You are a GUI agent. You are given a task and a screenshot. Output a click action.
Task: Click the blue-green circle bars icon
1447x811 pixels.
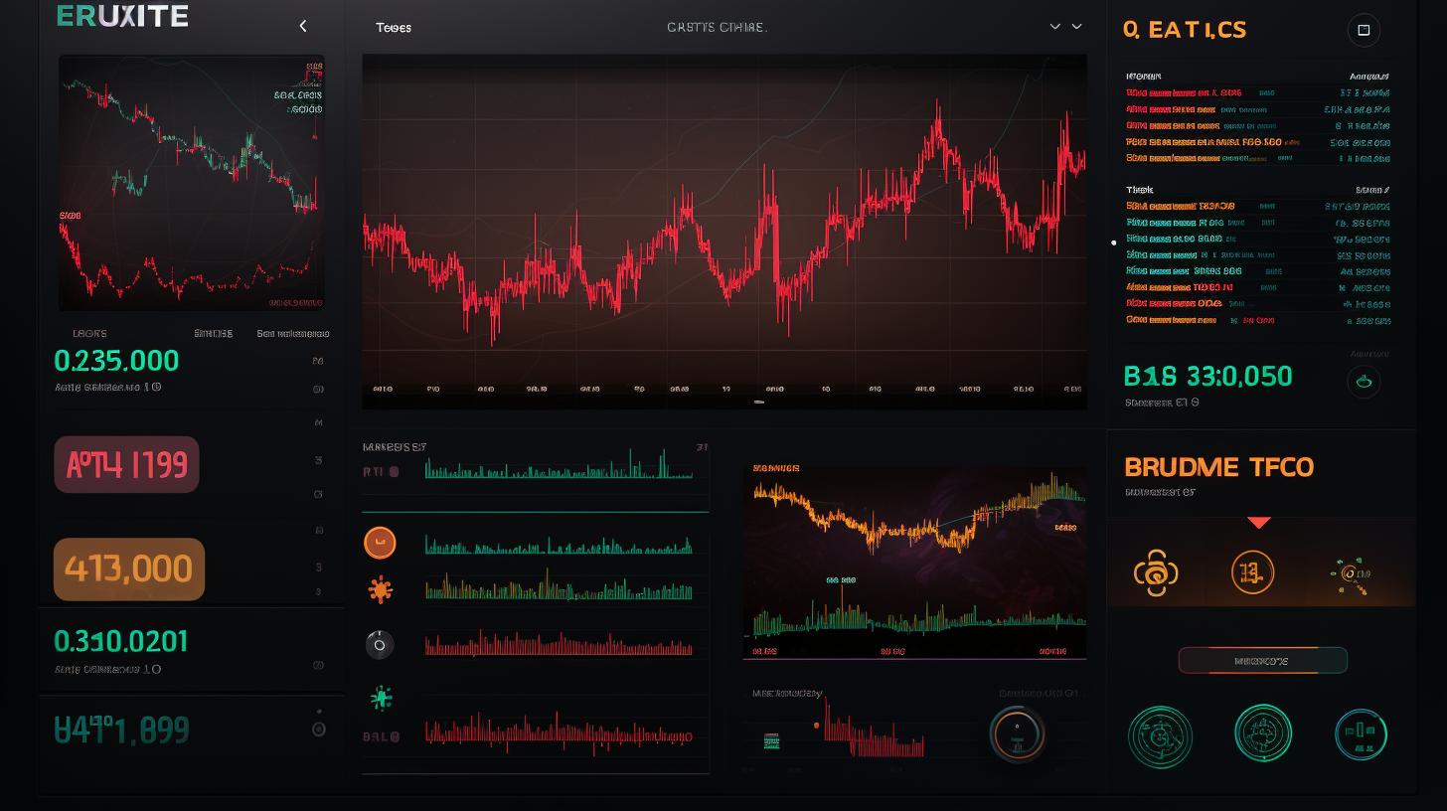tap(1361, 734)
